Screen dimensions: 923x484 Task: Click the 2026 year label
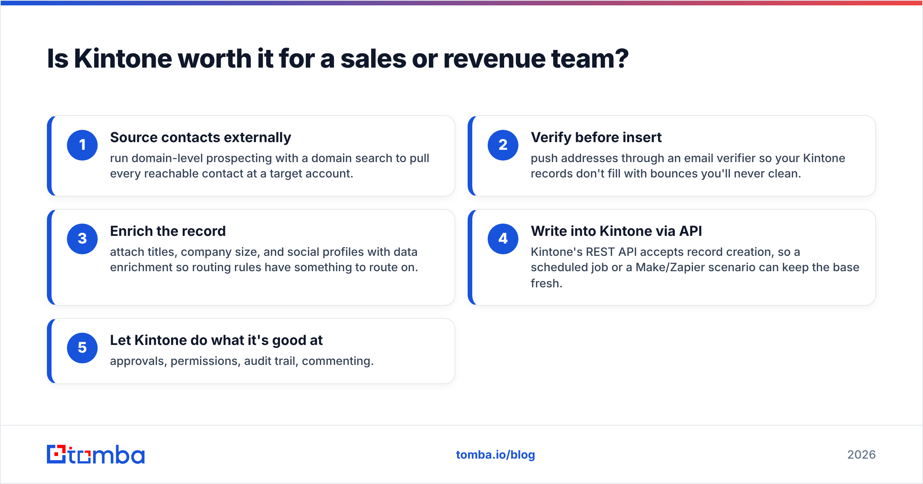[x=861, y=455]
